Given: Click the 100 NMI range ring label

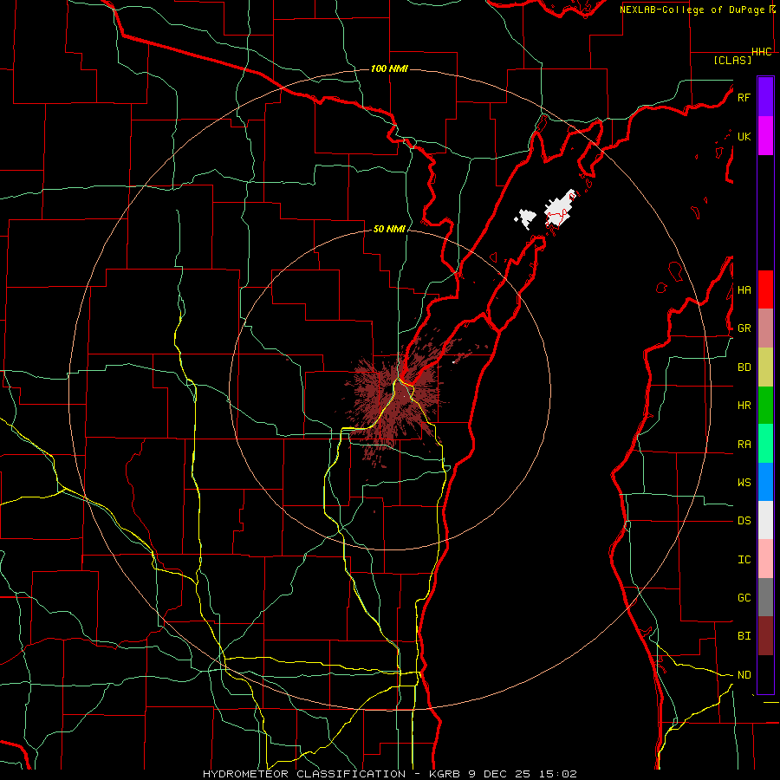Looking at the screenshot, I should [x=389, y=68].
